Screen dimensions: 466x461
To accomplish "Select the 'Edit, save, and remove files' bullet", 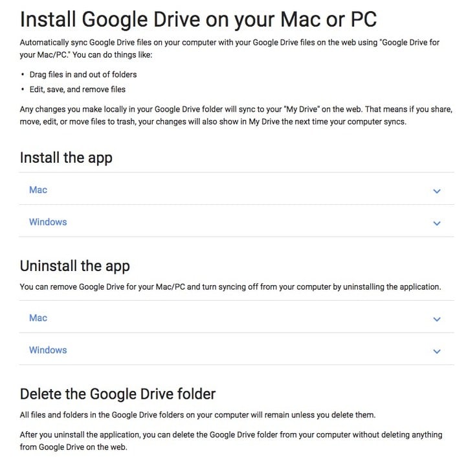I will point(77,89).
